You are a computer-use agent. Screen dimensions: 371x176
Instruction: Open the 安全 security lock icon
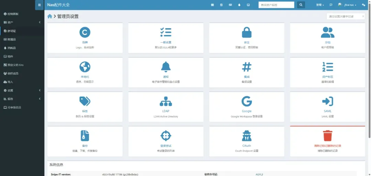coord(247,32)
